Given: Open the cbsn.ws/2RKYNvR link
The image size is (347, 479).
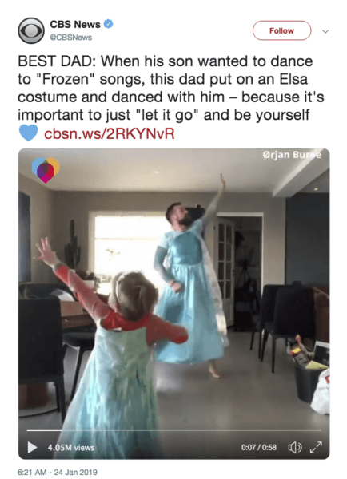Looking at the screenshot, I should click(x=110, y=133).
